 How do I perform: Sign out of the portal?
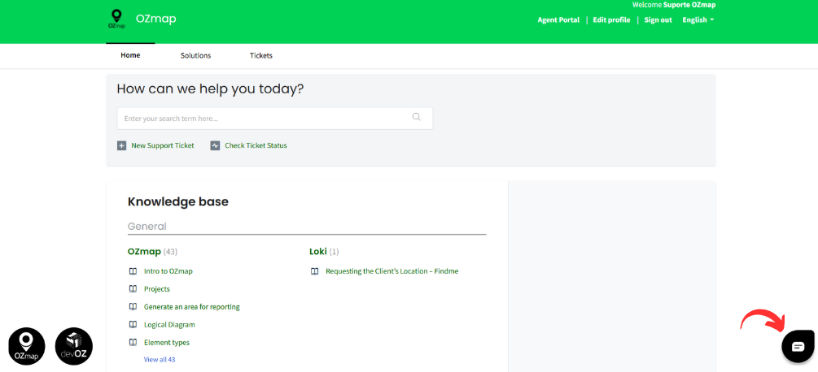tap(658, 19)
